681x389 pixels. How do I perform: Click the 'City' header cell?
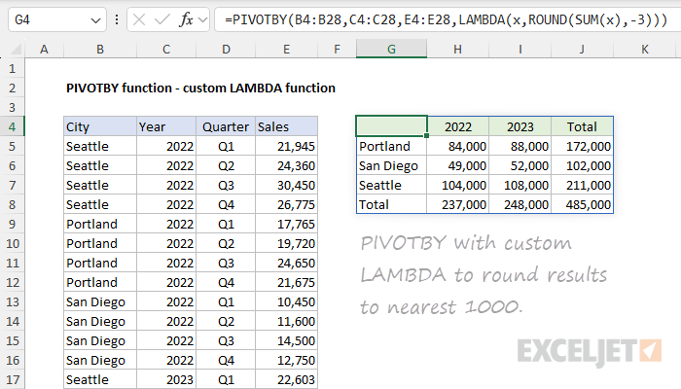[x=100, y=126]
